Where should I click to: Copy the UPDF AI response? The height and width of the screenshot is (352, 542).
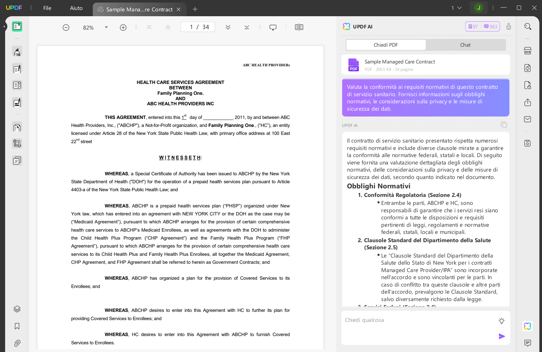click(504, 125)
